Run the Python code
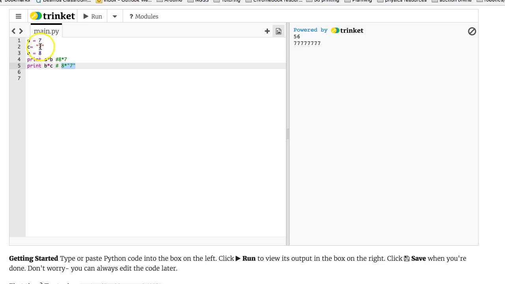This screenshot has width=505, height=284. point(93,17)
